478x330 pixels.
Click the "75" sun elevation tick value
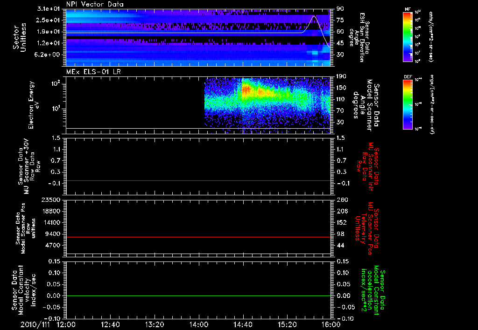pos(340,20)
